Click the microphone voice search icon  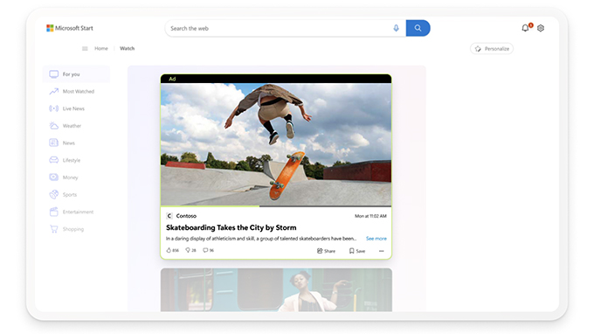click(x=396, y=28)
